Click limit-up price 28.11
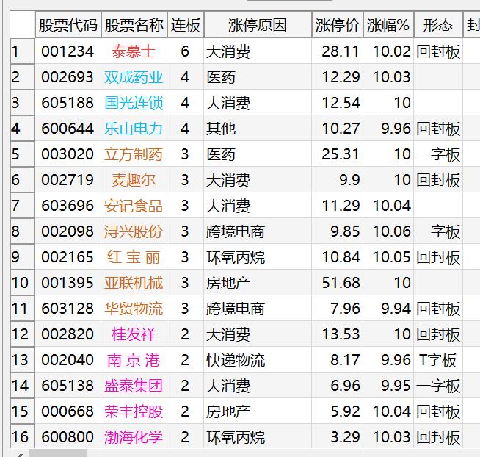 click(x=341, y=51)
